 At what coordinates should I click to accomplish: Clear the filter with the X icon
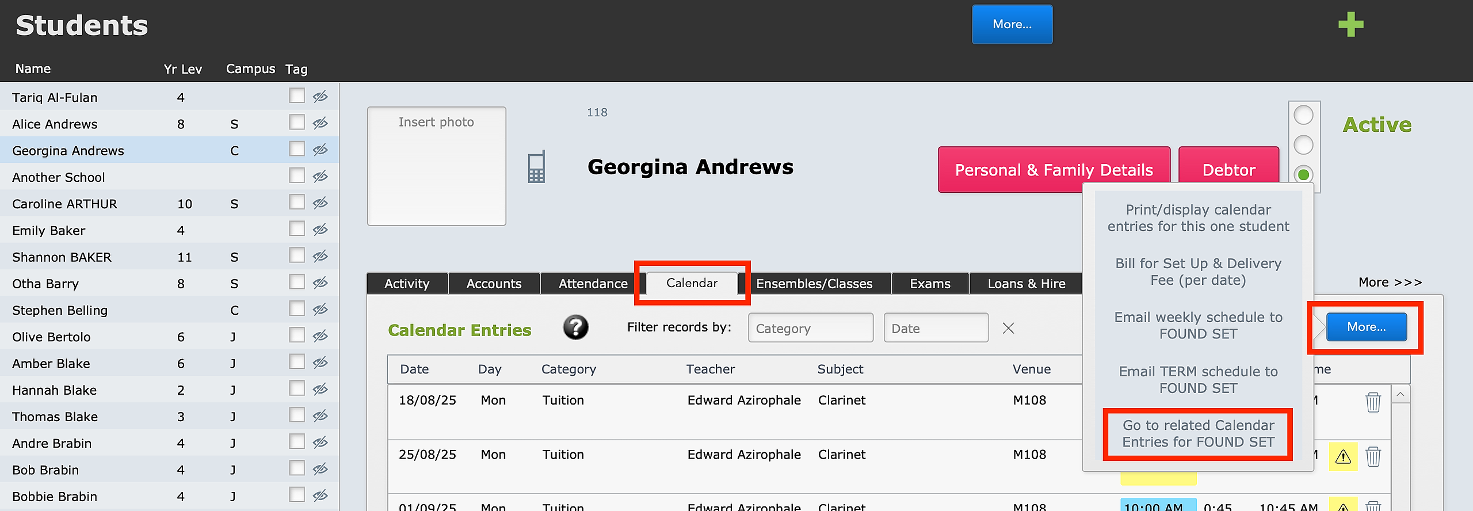point(1008,328)
